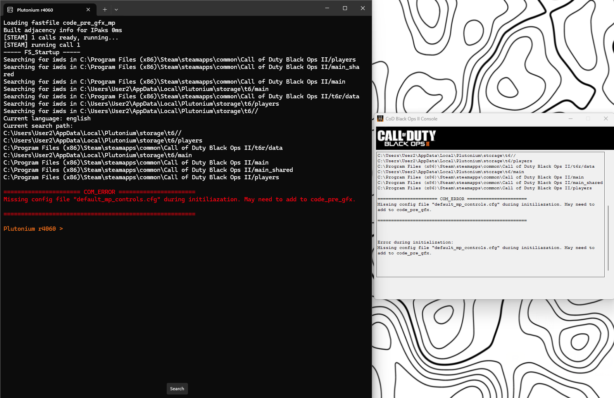Click the Plutonium r4060 command prompt
This screenshot has height=398, width=614.
point(33,229)
